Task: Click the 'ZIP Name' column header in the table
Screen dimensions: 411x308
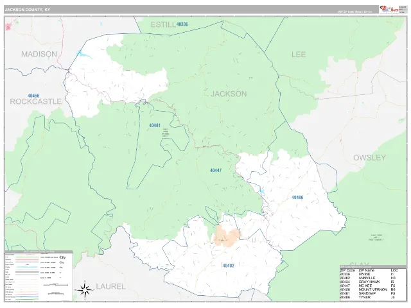Action: pos(367,270)
